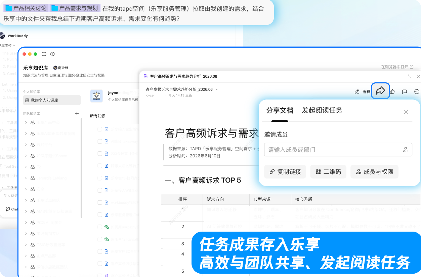Click the 复制链接 button
Screen dimensions: 421x277
tap(285, 172)
